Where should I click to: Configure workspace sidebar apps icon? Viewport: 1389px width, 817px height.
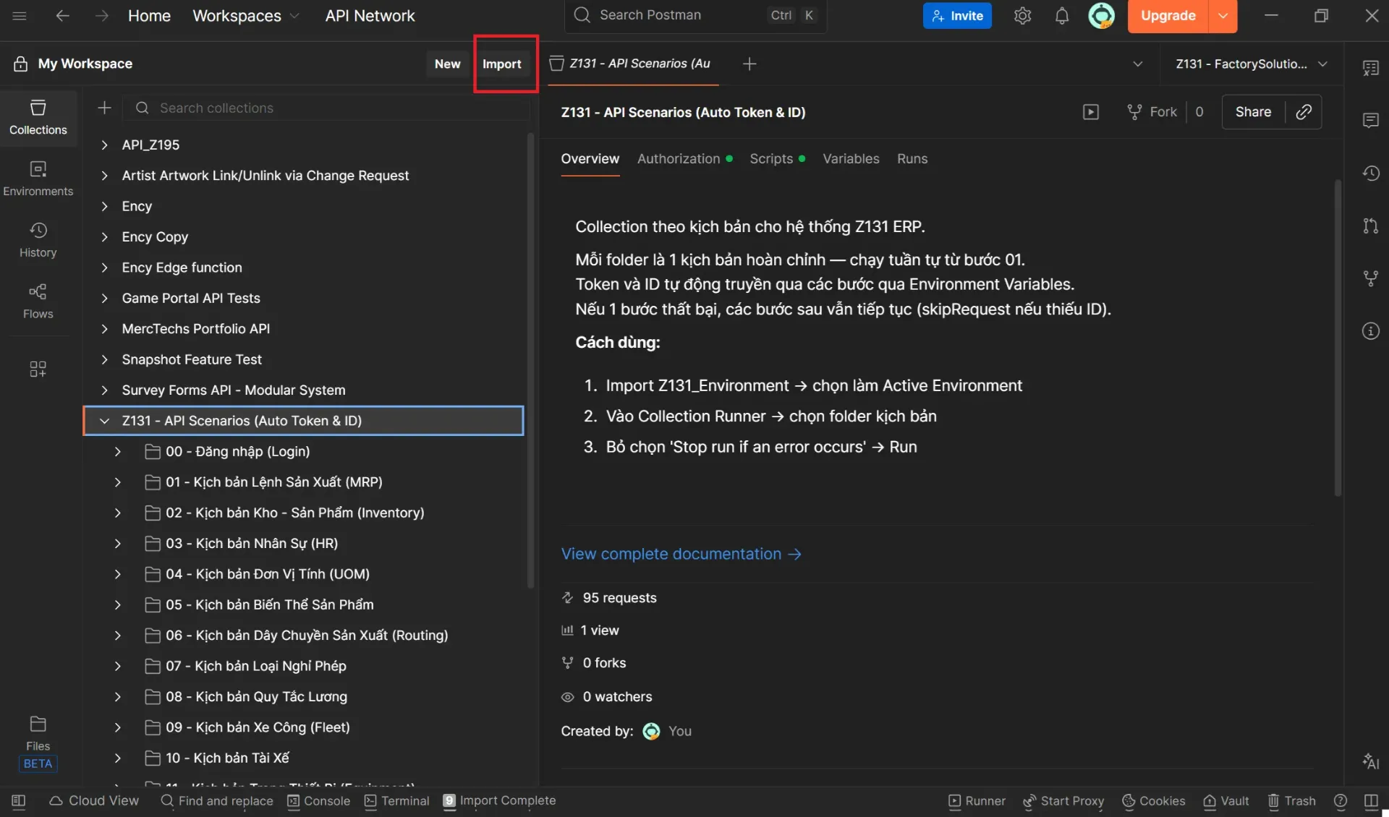[x=38, y=369]
